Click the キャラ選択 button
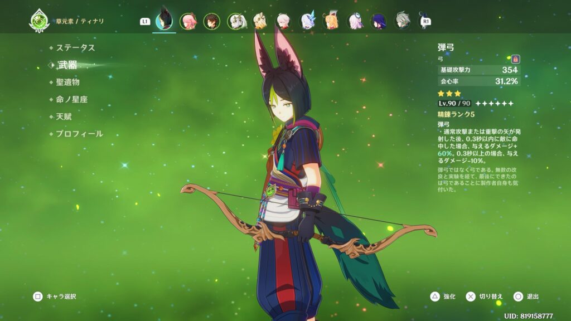This screenshot has height=321, width=571. click(x=55, y=296)
